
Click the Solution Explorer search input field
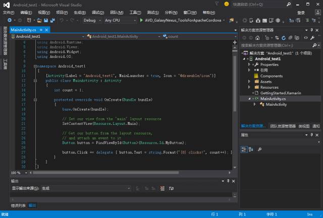[x=276, y=45]
